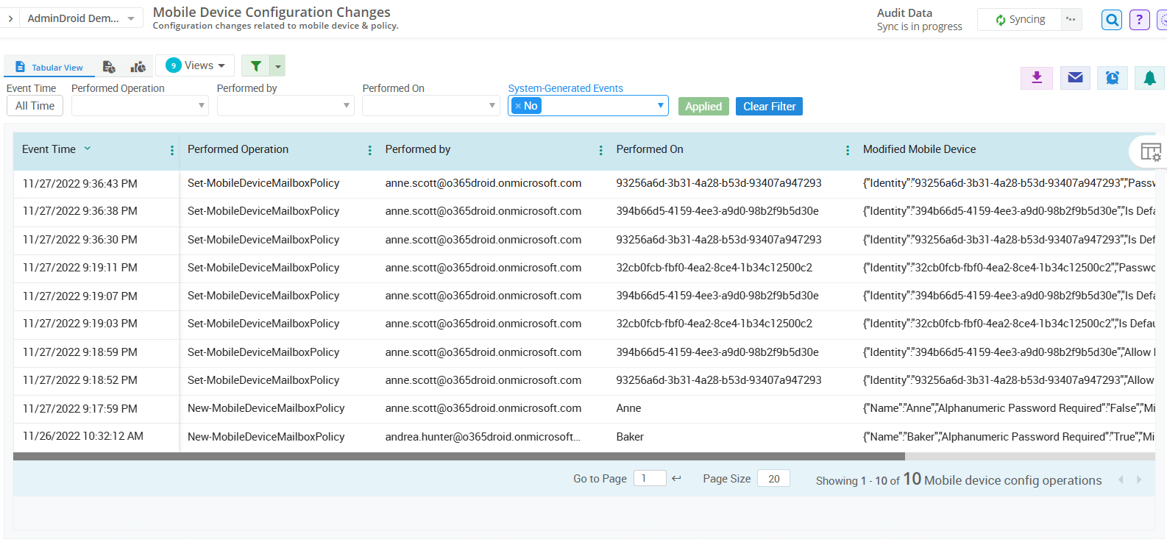Select the 11/26/2022 10:32:12 AM event time cell
This screenshot has height=545, width=1167.
pos(83,436)
